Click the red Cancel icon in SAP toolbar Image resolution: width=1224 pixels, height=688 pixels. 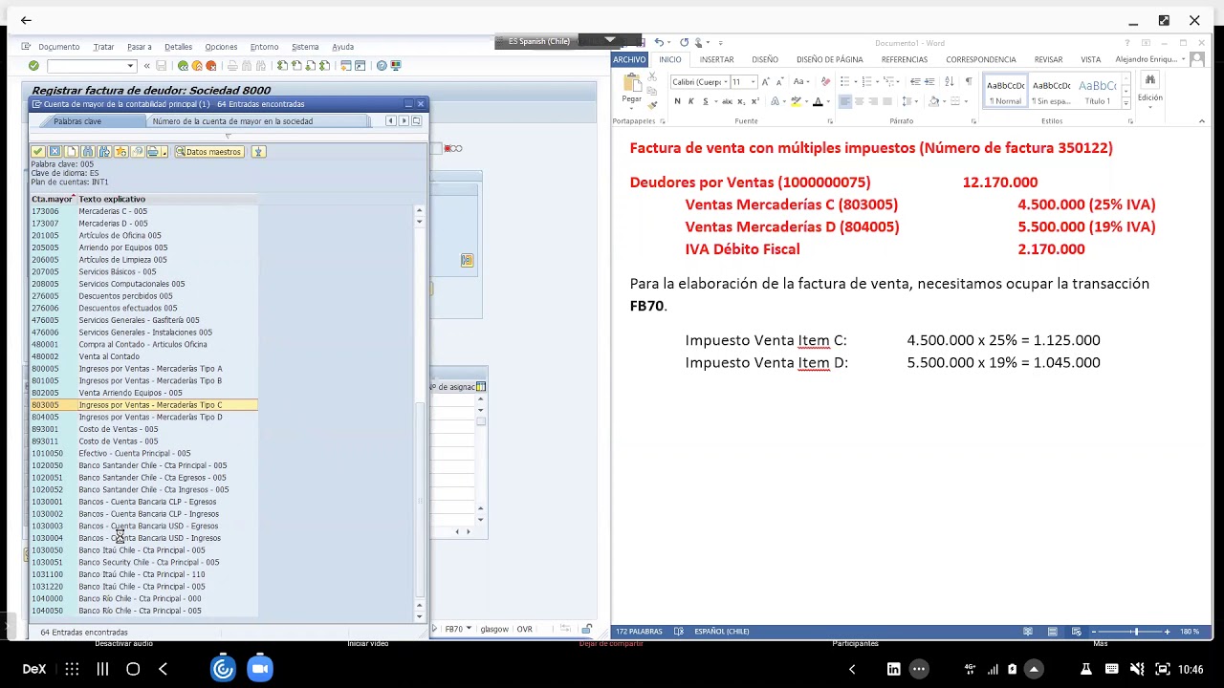(x=211, y=65)
